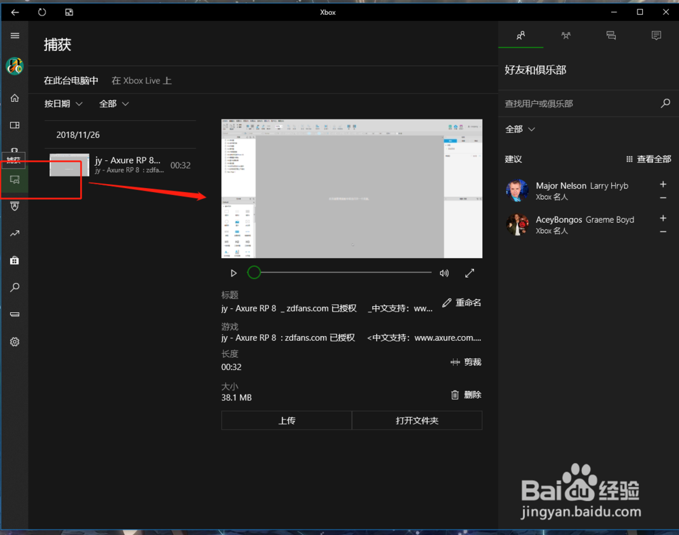The image size is (679, 535).
Task: Remove Major Nelson suggestion with minus
Action: pos(663,198)
